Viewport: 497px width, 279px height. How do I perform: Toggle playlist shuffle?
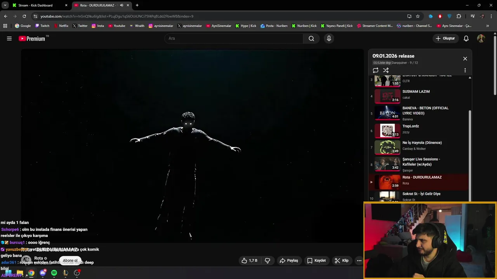386,70
